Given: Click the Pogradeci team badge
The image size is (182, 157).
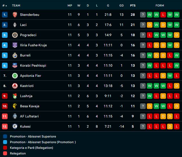Looking at the screenshot, I should 15,35.
